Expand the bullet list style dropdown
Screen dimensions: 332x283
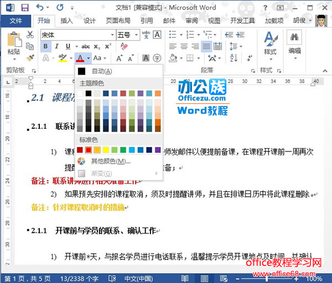point(181,35)
